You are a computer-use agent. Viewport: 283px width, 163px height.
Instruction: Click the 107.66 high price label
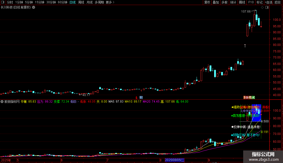246,11
